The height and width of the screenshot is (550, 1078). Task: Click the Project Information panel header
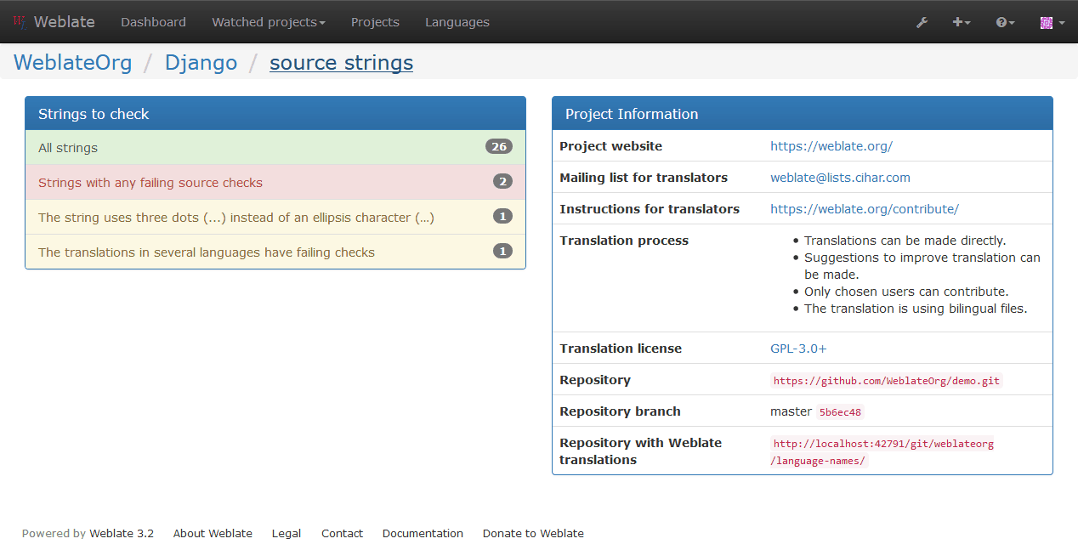(803, 114)
